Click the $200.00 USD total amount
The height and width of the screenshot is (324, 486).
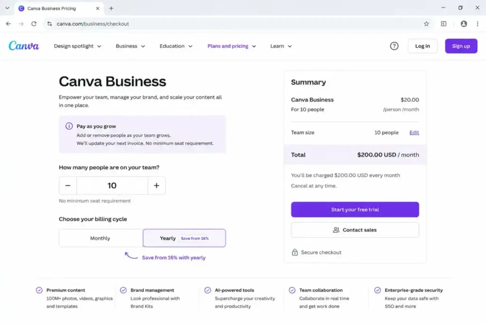click(376, 155)
